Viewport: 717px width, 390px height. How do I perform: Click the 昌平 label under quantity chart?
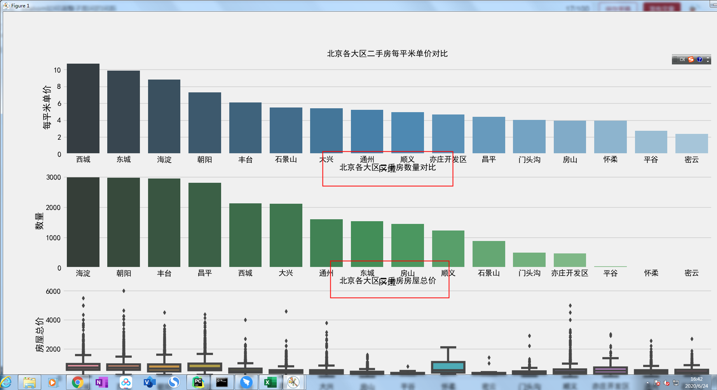click(x=205, y=273)
